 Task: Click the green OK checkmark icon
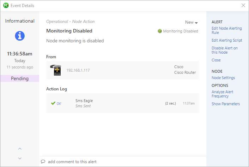pos(53,103)
